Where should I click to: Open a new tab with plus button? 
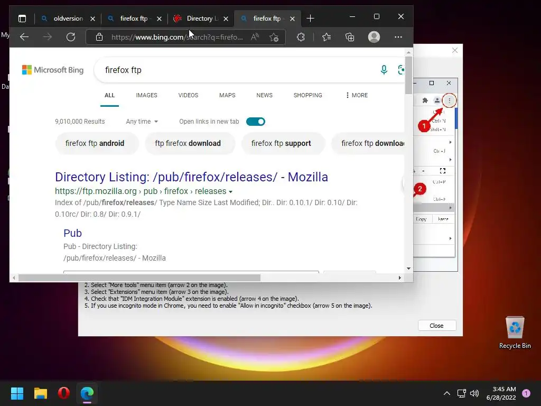point(310,19)
